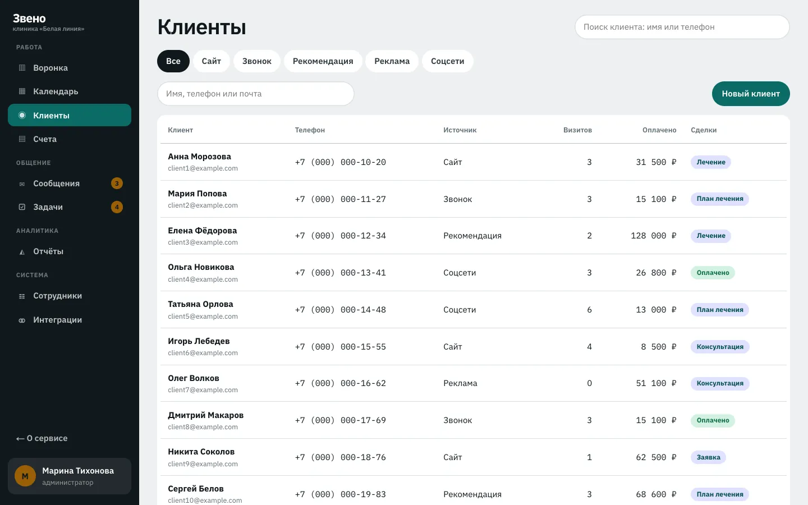This screenshot has height=505, width=808.
Task: Click the План лечения tag for Мария Попова
Action: click(x=720, y=199)
